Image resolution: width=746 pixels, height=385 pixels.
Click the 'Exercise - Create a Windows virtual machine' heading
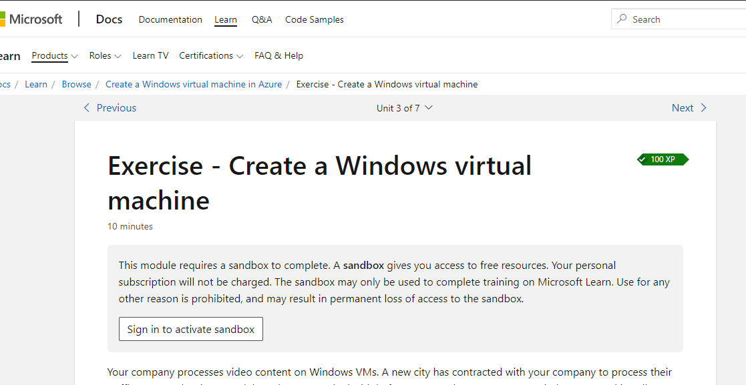pyautogui.click(x=320, y=183)
